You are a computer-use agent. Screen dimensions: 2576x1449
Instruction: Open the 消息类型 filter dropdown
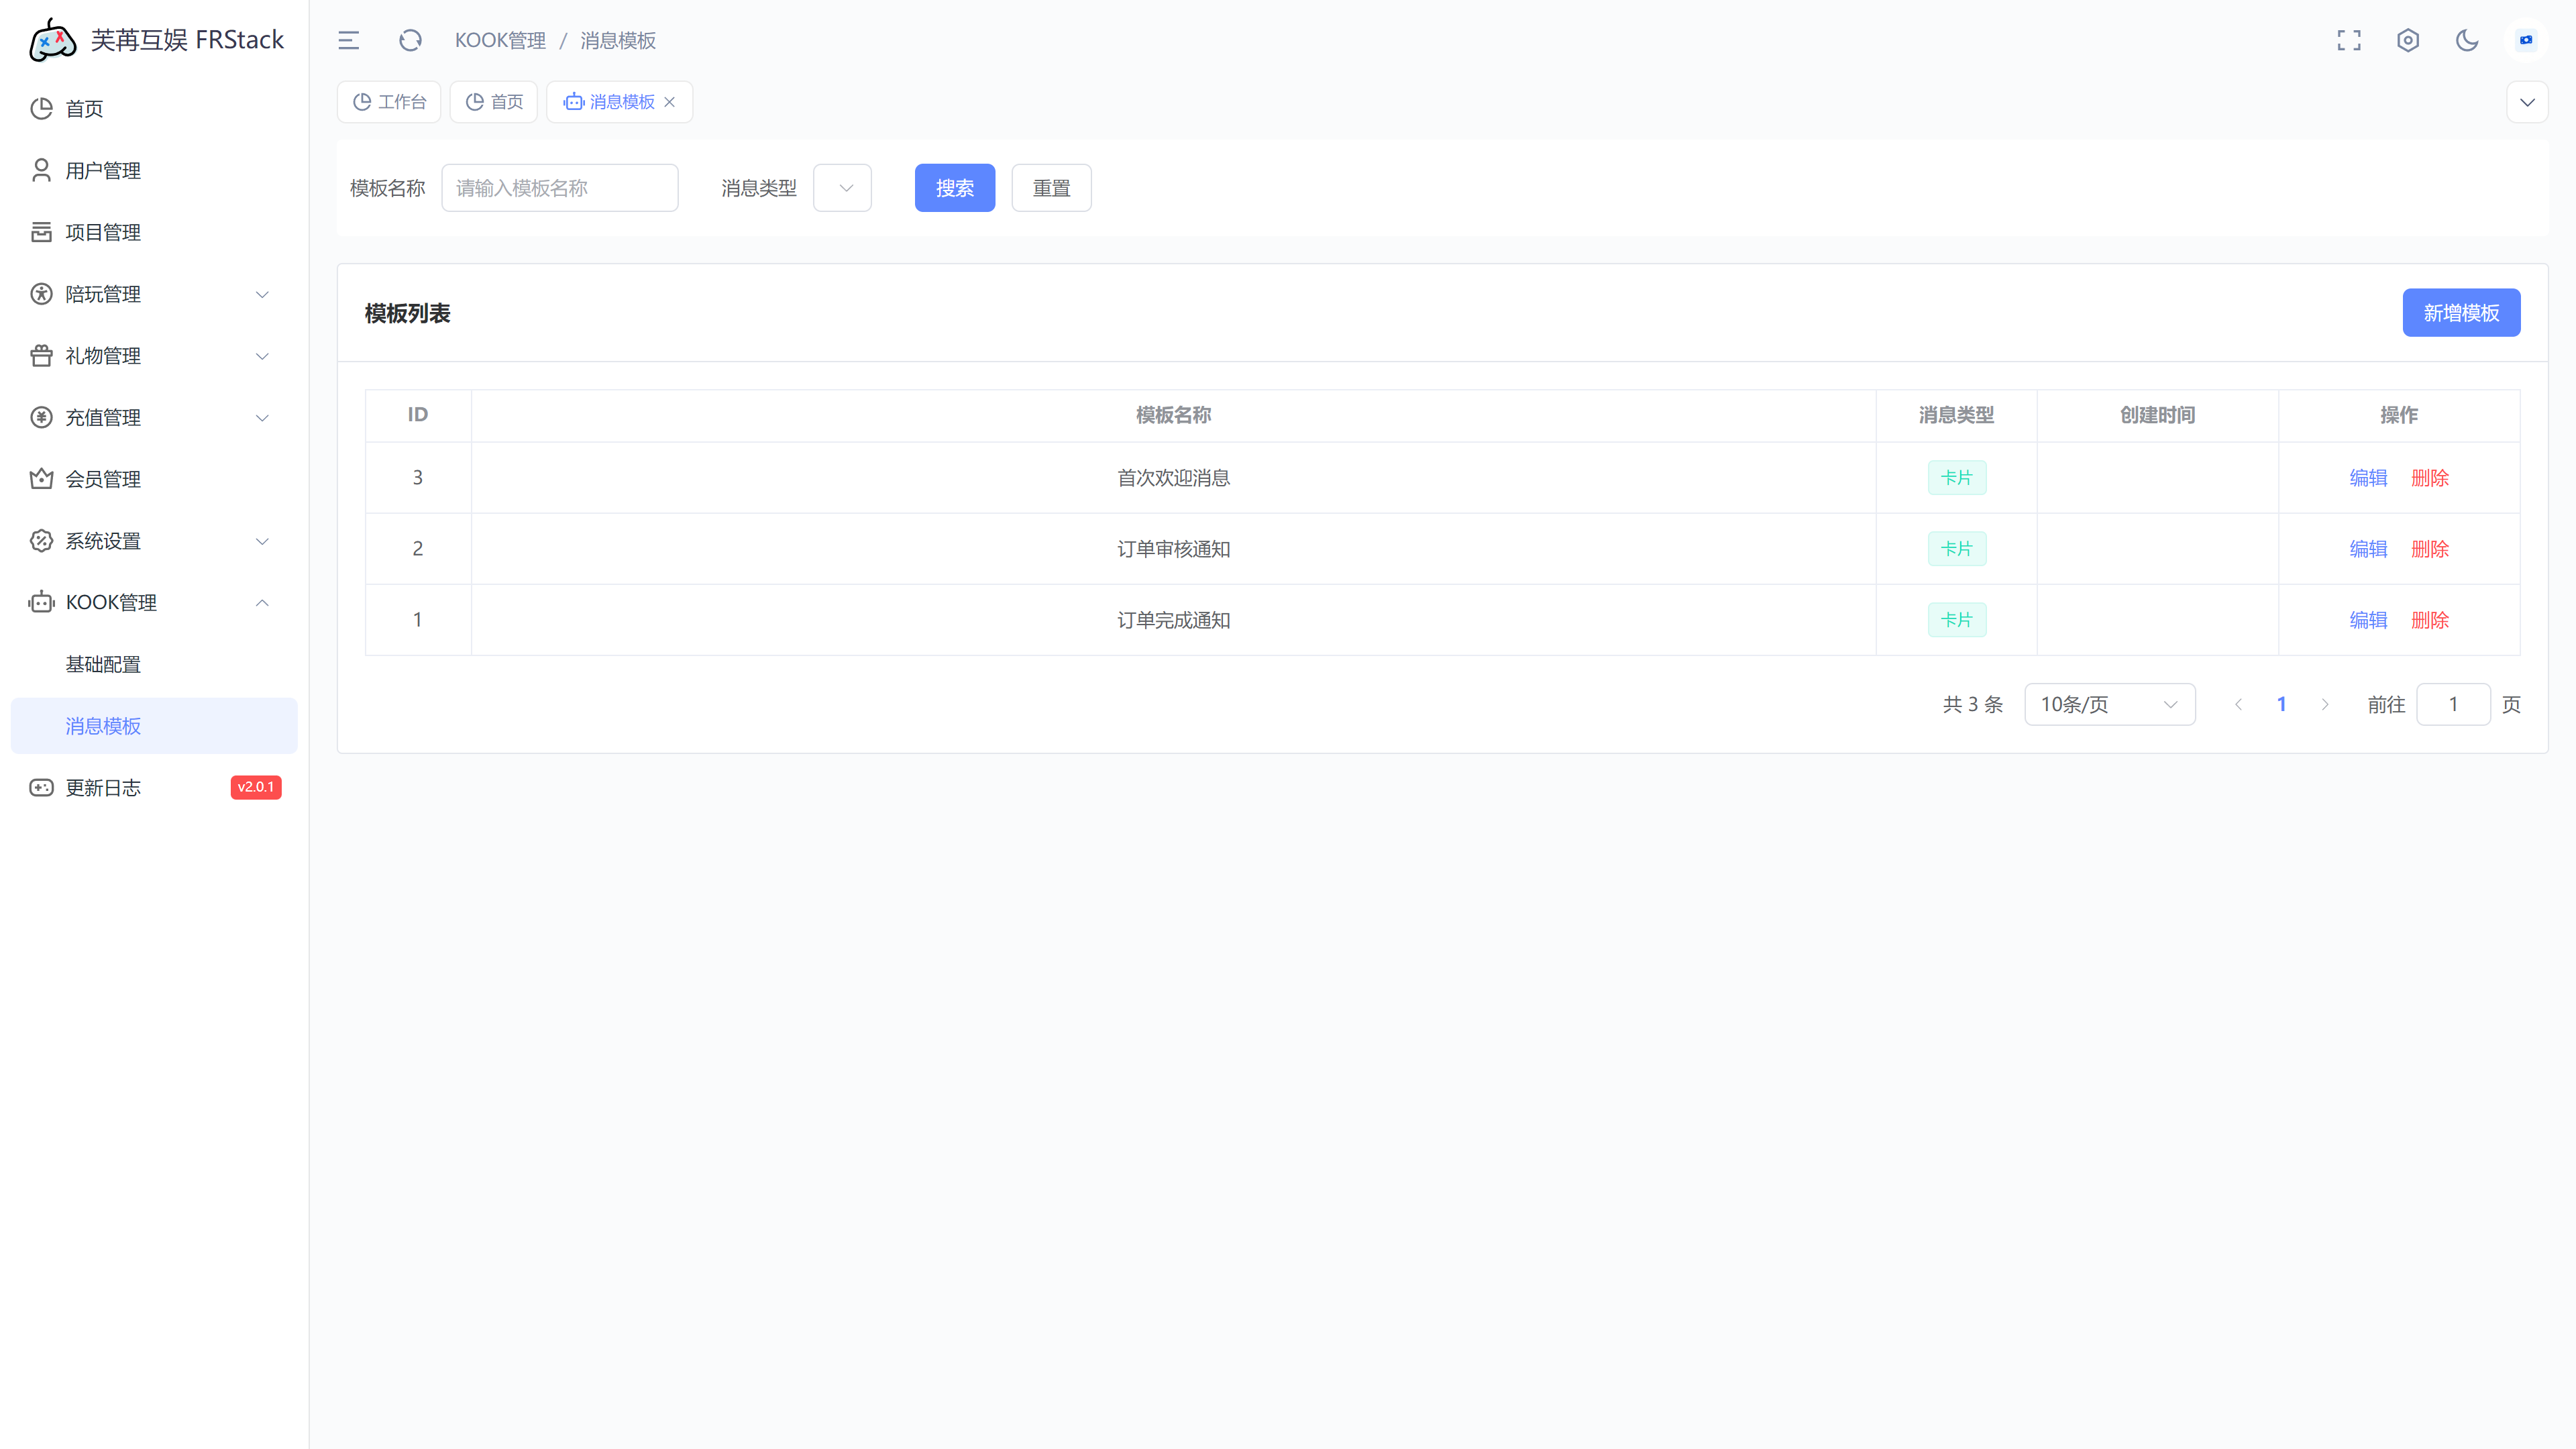(842, 188)
